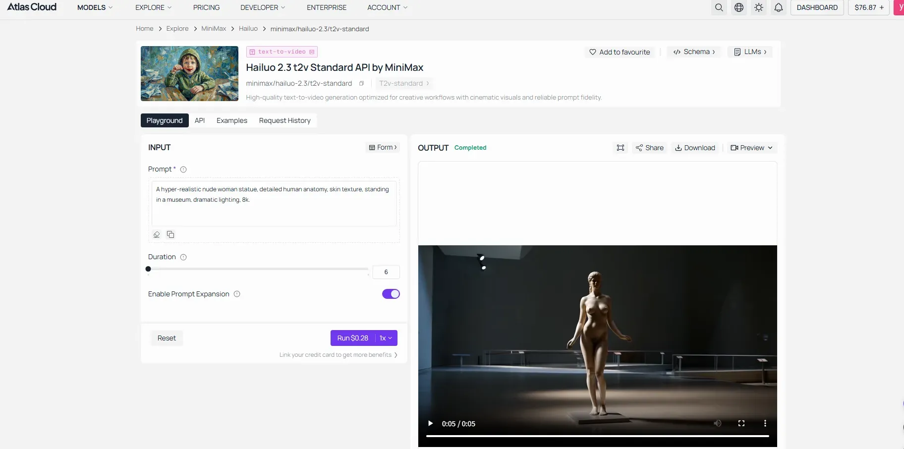Image resolution: width=904 pixels, height=449 pixels.
Task: Go to Hailuo breadcrumb
Action: tap(248, 29)
